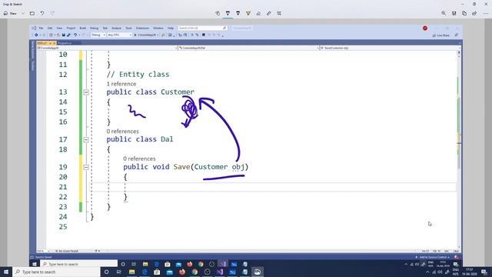This screenshot has width=492, height=277.
Task: Click the Open file folder icon
Action: [x=32, y=14]
